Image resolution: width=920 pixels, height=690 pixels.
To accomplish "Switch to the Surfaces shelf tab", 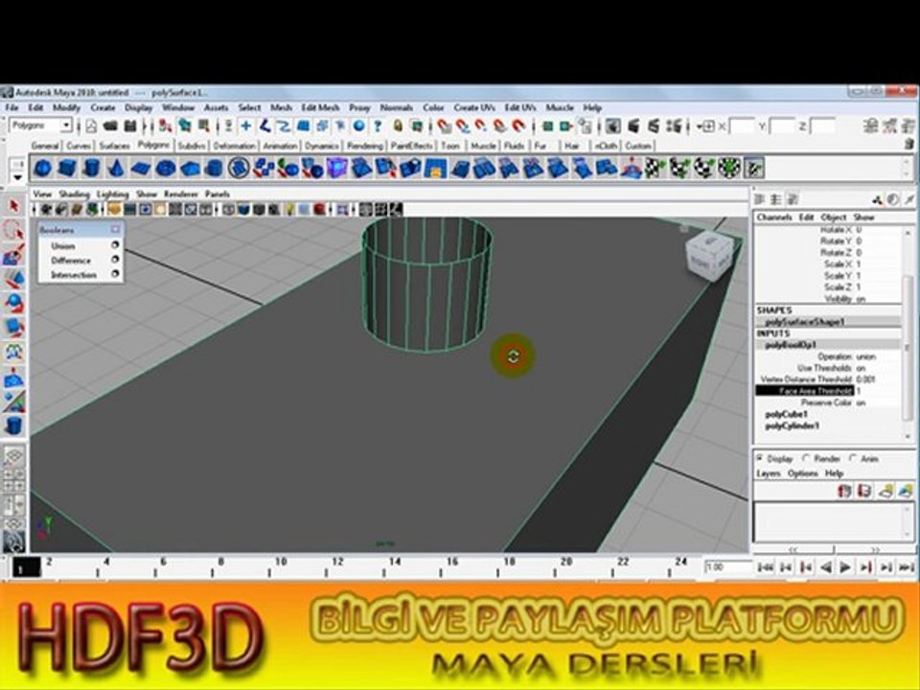I will [x=114, y=146].
